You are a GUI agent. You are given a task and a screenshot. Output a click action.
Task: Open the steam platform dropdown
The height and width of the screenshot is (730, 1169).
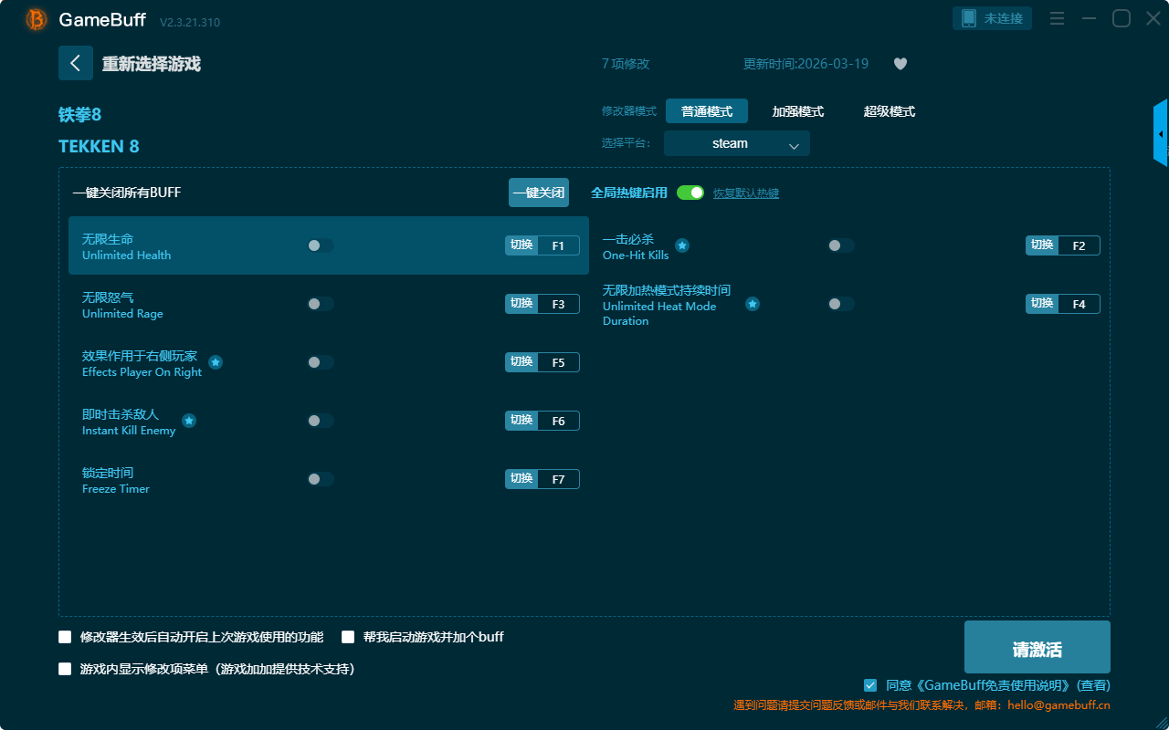coord(736,143)
